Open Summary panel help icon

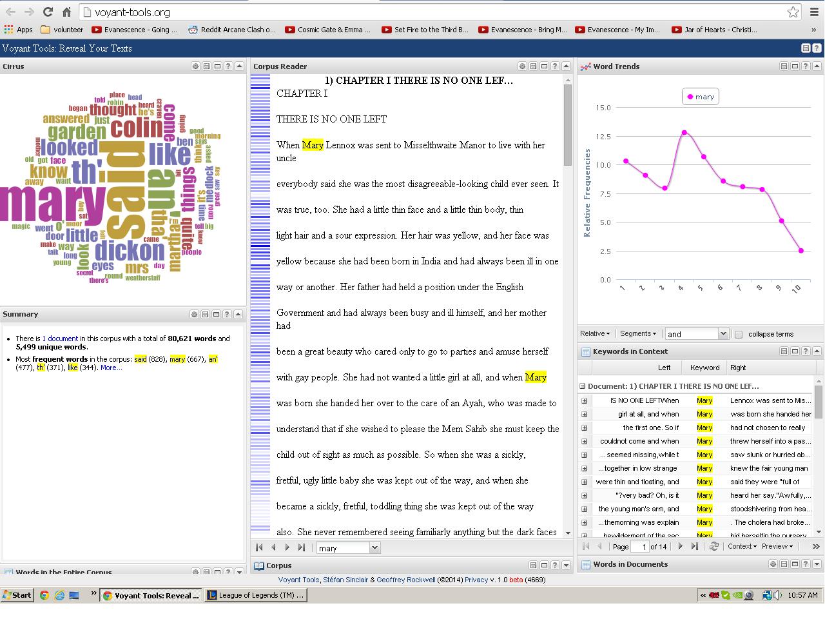click(227, 315)
